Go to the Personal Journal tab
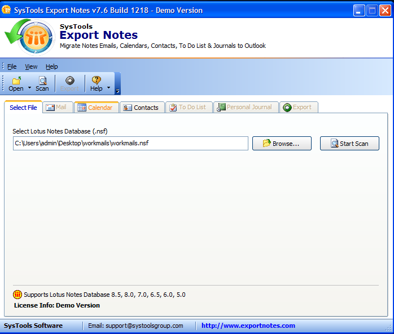This screenshot has width=394, height=334. [x=246, y=108]
